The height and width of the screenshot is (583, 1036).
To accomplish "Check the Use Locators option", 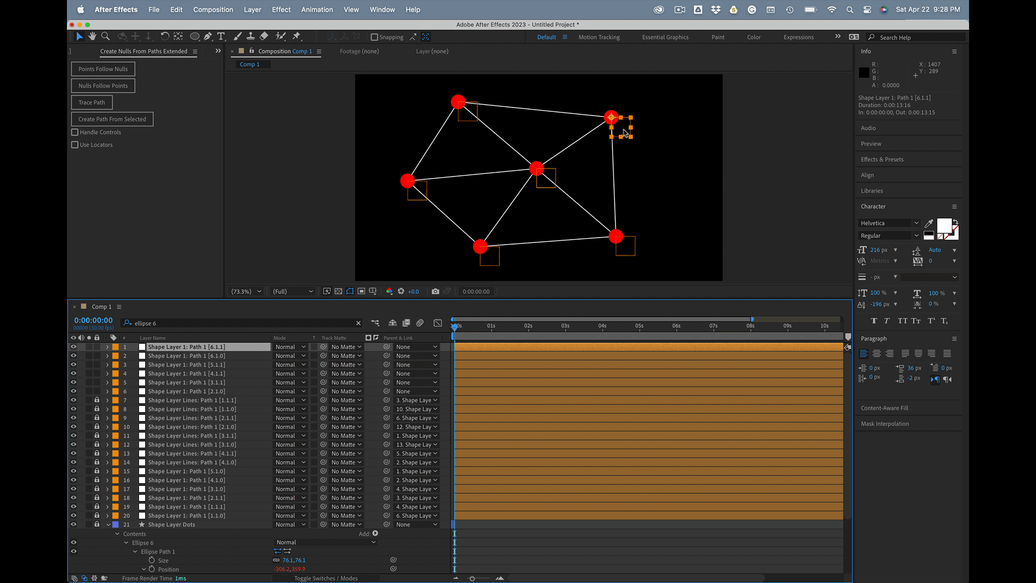I will click(75, 145).
